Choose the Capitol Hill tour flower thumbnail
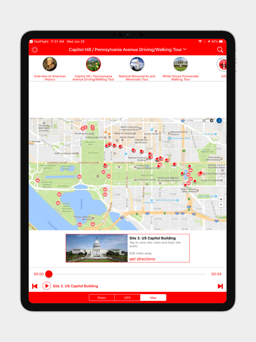256x342 pixels. tap(93, 64)
